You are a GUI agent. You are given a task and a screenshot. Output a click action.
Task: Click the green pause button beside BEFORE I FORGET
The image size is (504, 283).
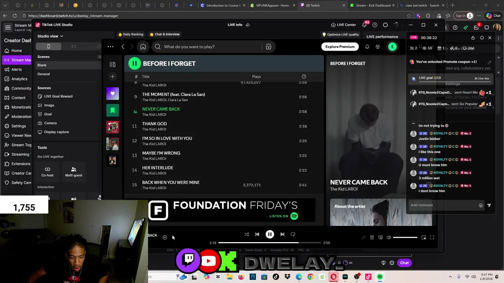(x=134, y=63)
